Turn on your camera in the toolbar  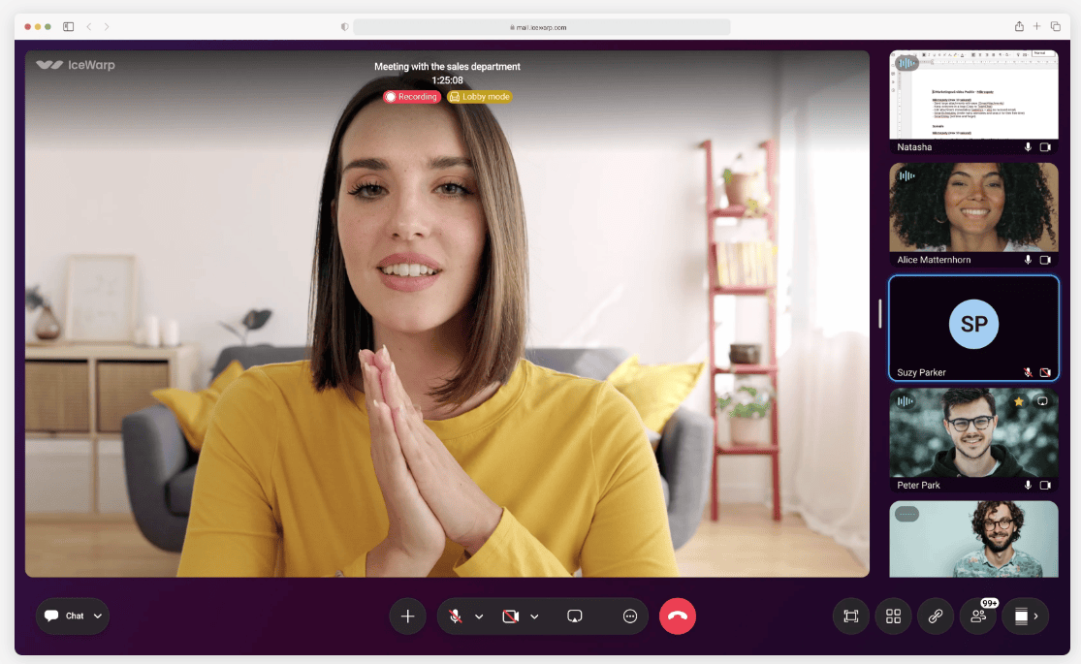tap(511, 617)
